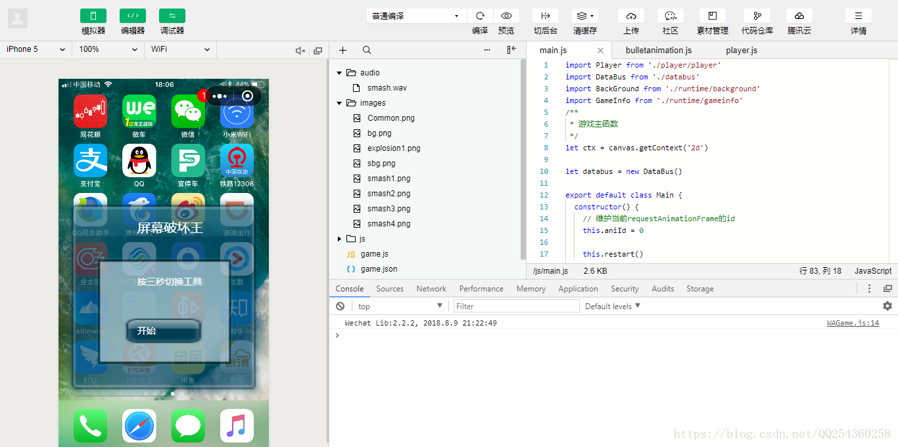Select the Console devtools tab
Viewport: 898px width, 447px height.
pos(350,289)
